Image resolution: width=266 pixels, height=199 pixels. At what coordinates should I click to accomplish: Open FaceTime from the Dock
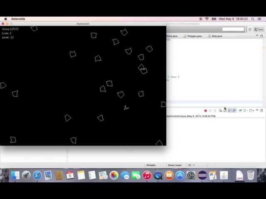coord(136,175)
